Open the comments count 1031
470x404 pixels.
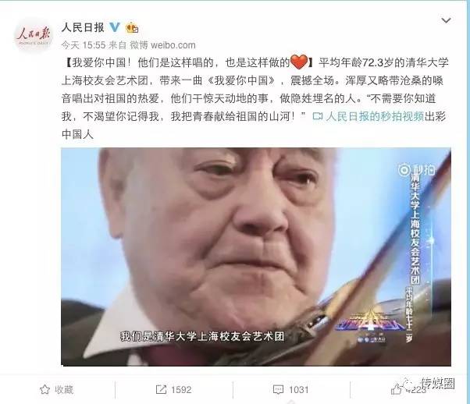click(298, 390)
